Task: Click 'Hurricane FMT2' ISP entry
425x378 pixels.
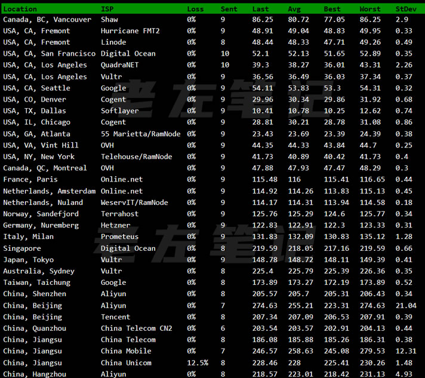Action: pos(130,31)
